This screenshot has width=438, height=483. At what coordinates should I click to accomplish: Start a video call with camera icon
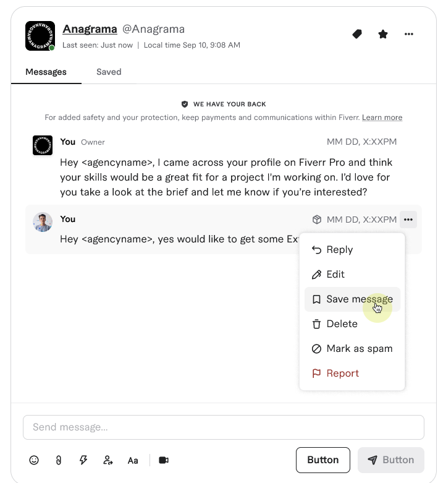pos(164,460)
